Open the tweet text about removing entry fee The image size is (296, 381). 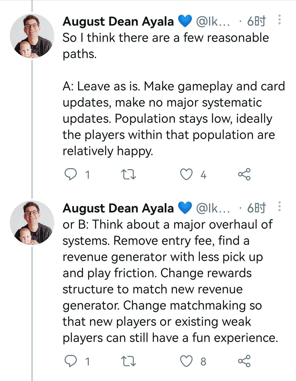point(170,281)
